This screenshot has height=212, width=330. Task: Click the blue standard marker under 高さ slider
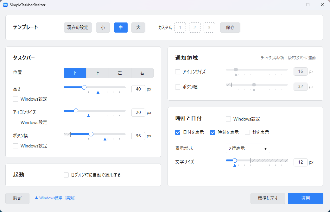click(x=98, y=92)
